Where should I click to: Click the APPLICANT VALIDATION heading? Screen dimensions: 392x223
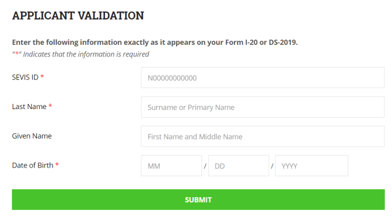(x=78, y=15)
